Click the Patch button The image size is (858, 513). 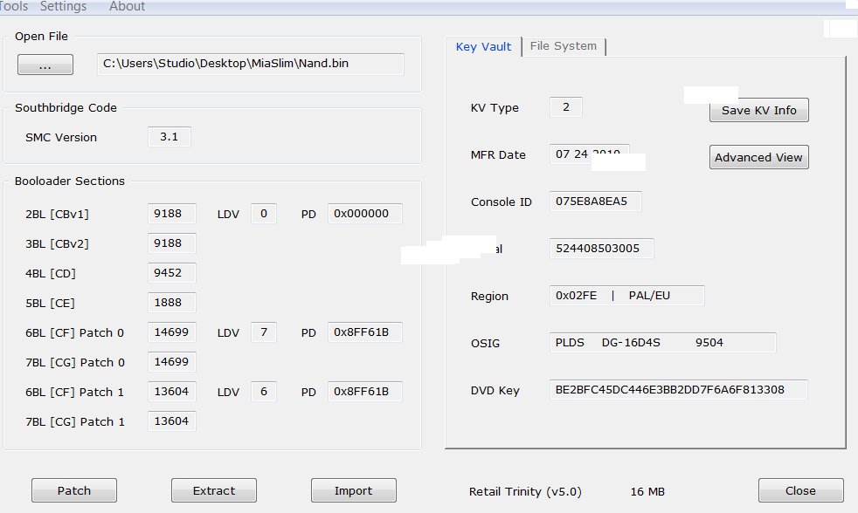coord(74,490)
